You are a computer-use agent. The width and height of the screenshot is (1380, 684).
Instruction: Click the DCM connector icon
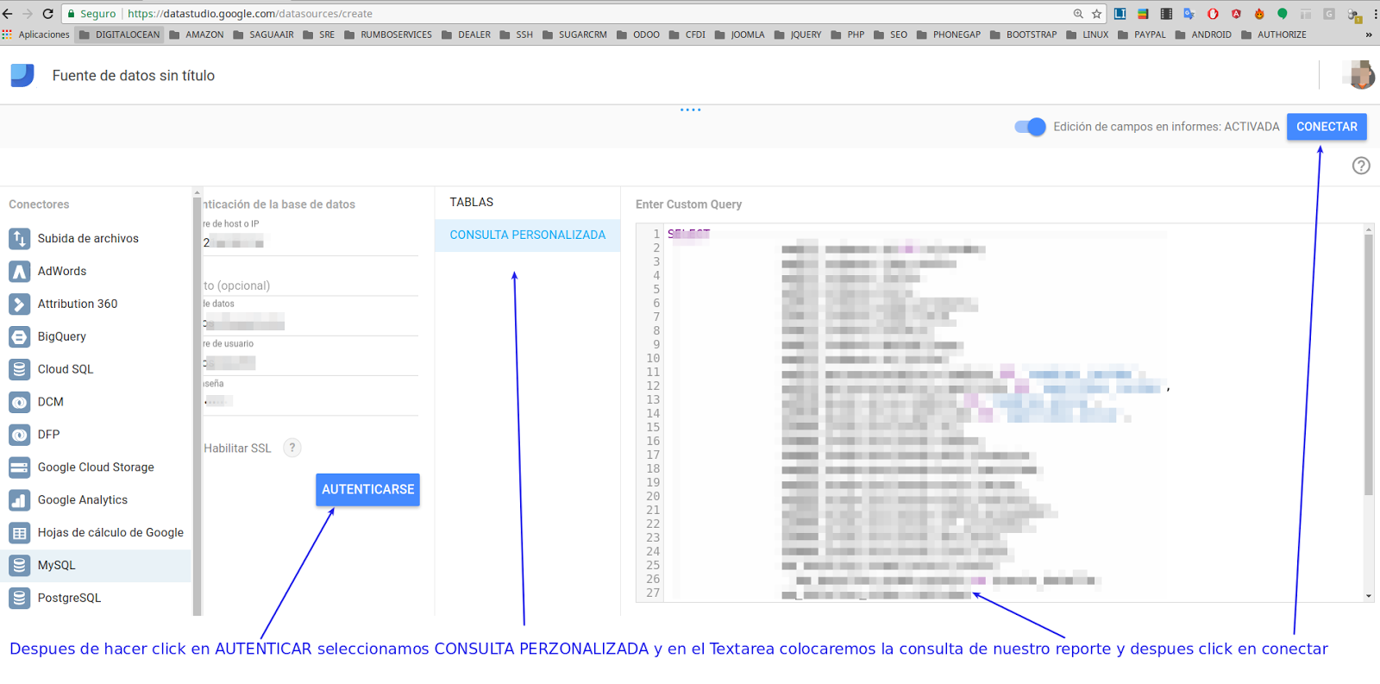click(x=19, y=402)
